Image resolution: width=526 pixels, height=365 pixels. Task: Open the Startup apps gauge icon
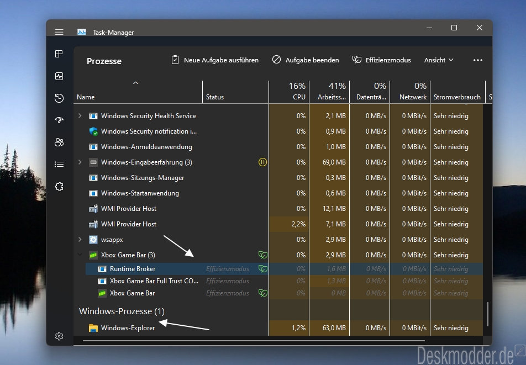[x=59, y=120]
